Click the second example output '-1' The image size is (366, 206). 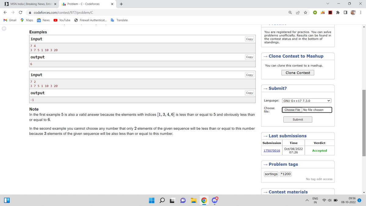[x=32, y=100]
